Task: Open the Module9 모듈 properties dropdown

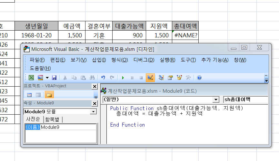Action: [94, 112]
